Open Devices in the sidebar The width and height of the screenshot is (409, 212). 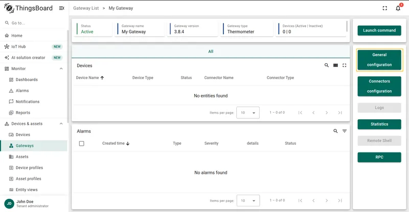[34, 135]
